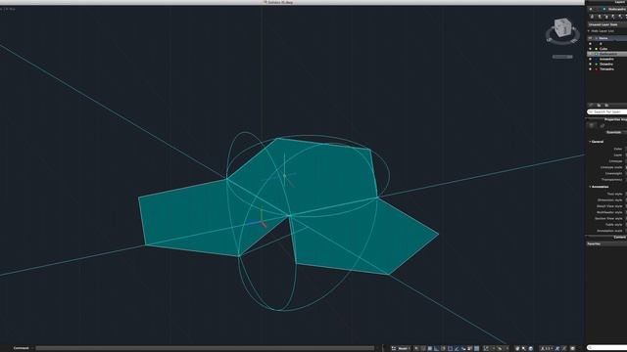627x352 pixels.
Task: Click the third layer tool icon under current layer
Action: click(606, 17)
